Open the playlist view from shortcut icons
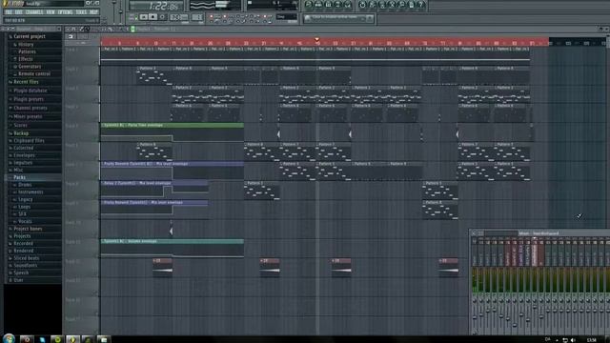Image resolution: width=610 pixels, height=343 pixels. coord(309,5)
